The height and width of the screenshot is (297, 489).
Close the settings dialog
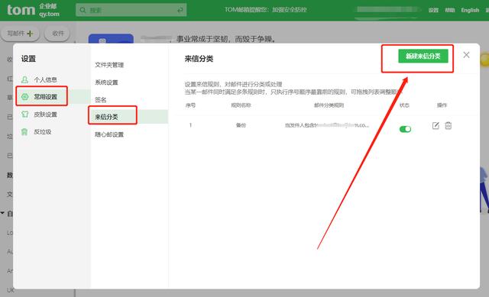click(466, 55)
